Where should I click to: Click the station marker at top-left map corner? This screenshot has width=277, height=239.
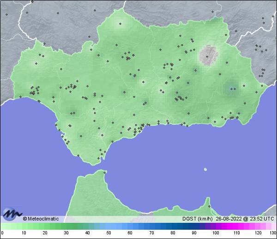coord(6,14)
